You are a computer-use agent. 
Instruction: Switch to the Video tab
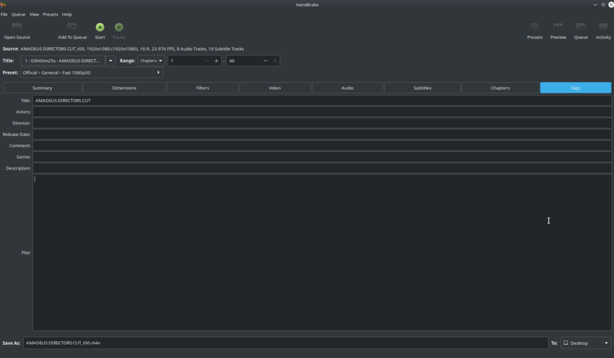click(x=275, y=88)
